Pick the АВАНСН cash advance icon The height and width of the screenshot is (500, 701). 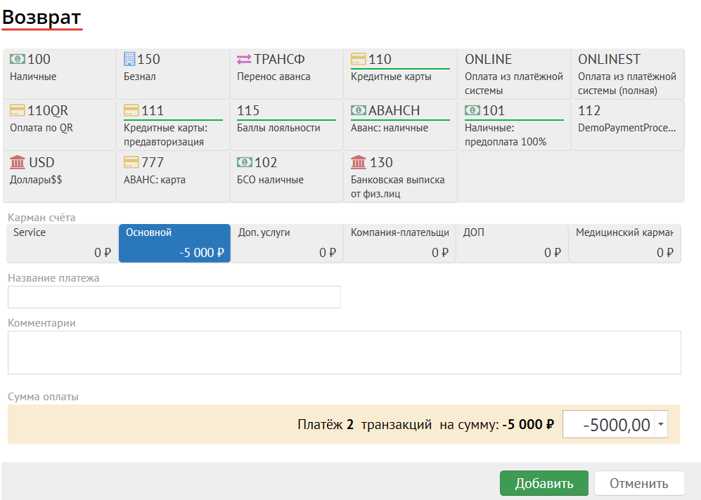359,111
